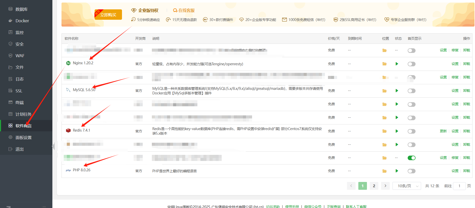Click 卸载 link in the PHP row

466,171
